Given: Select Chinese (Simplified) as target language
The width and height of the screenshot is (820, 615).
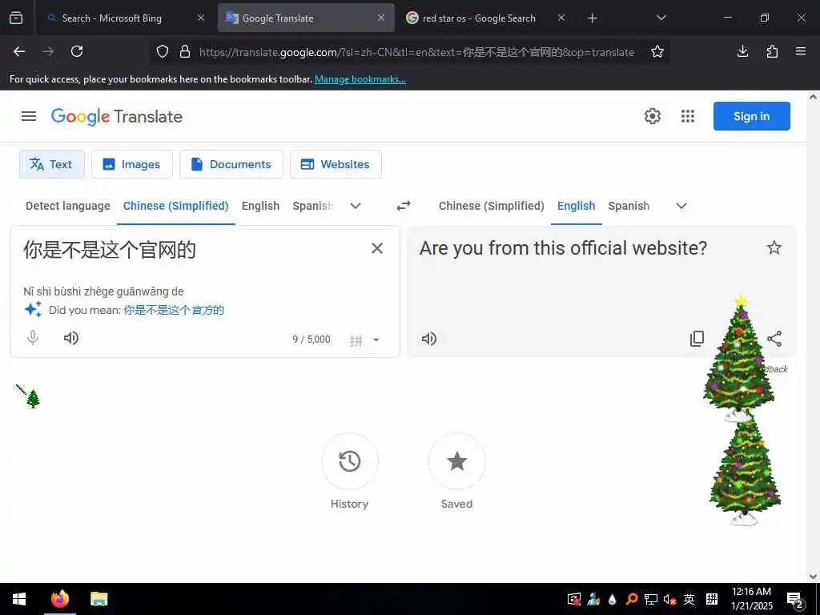Looking at the screenshot, I should 492,206.
